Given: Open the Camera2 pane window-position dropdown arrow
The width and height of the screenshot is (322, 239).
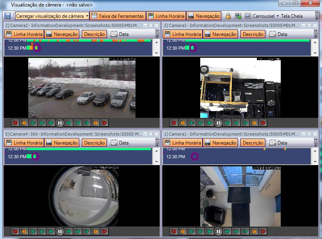Looking at the screenshot, I should tap(145, 25).
